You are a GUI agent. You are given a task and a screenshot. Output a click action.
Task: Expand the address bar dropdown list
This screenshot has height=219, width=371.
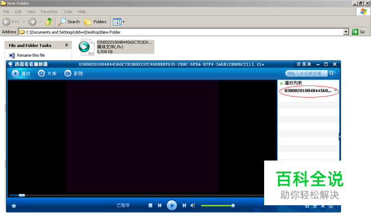click(346, 32)
